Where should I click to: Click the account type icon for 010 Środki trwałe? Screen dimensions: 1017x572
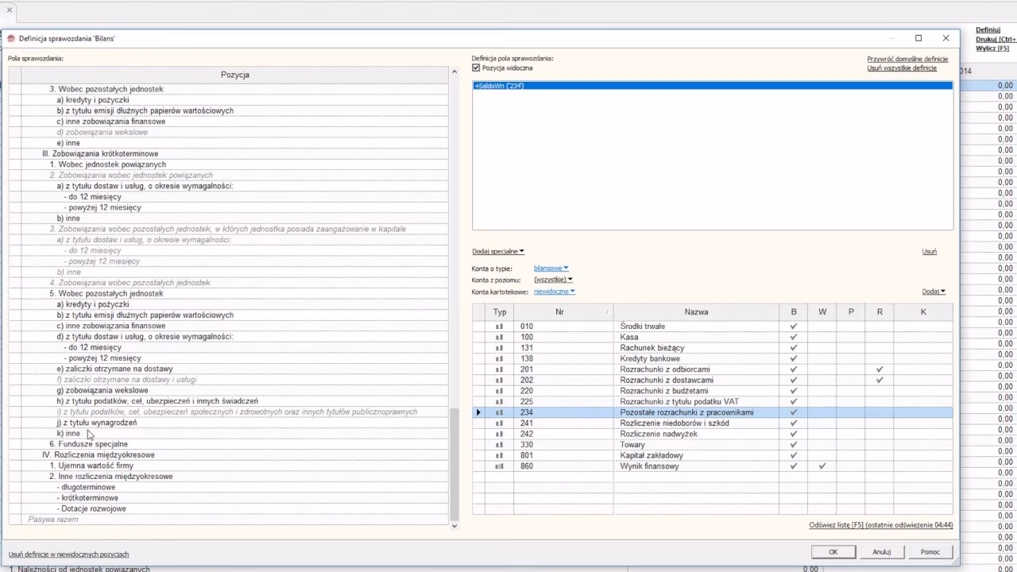click(499, 327)
